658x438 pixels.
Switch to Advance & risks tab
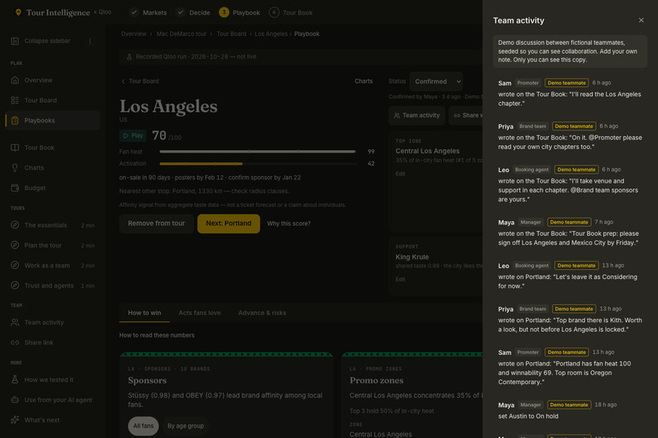tap(262, 312)
